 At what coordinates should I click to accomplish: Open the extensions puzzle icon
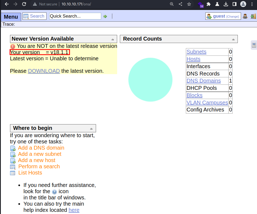pos(209,4)
